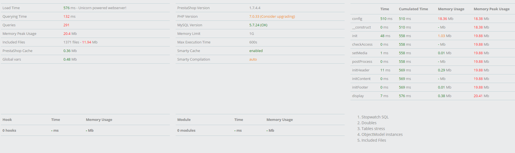Click the Memory Peak Usage column header
This screenshot has height=153, width=515.
click(491, 9)
